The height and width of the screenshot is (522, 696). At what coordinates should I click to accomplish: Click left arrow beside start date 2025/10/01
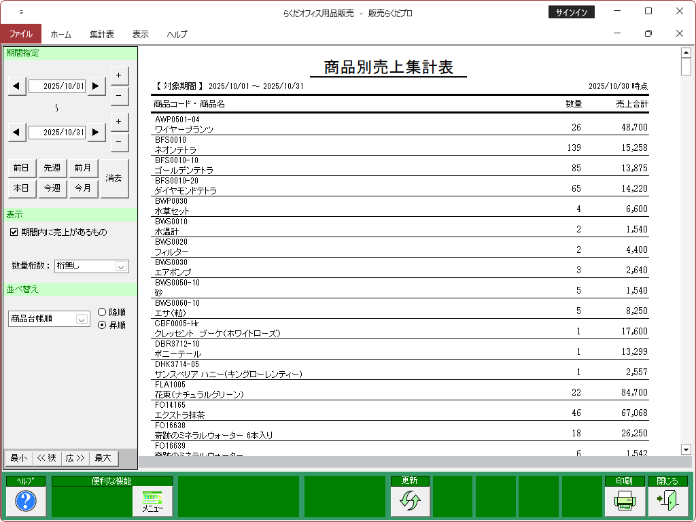pos(17,86)
